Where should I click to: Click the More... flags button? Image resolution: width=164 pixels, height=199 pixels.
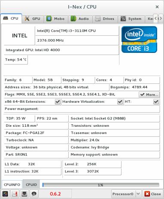click(149, 95)
